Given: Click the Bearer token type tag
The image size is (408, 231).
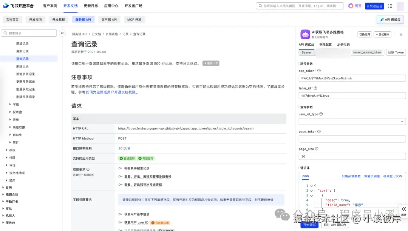Looking at the screenshot, I should (306, 52).
